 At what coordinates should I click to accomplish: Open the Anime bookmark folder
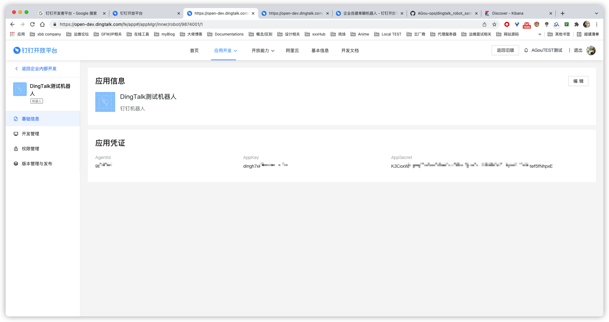coord(360,34)
